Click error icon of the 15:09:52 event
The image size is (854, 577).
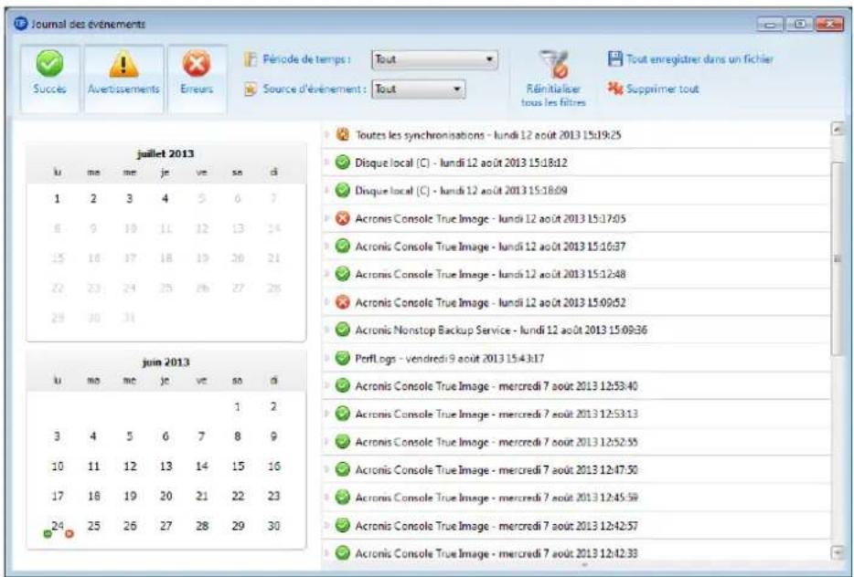342,302
